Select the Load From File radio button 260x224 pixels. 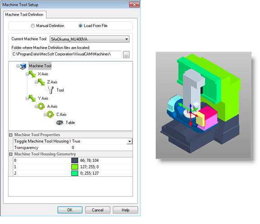click(80, 26)
